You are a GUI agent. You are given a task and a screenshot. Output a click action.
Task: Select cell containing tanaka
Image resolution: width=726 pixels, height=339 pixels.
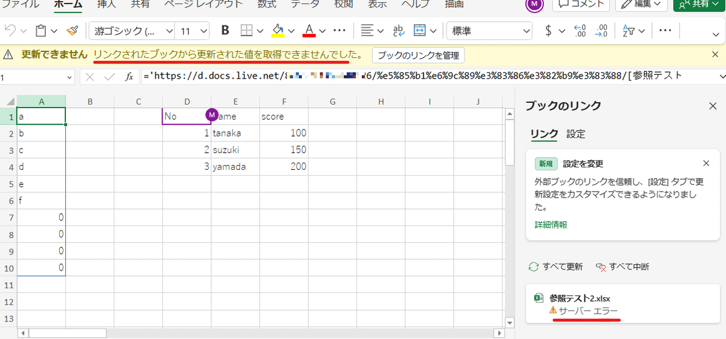point(235,133)
